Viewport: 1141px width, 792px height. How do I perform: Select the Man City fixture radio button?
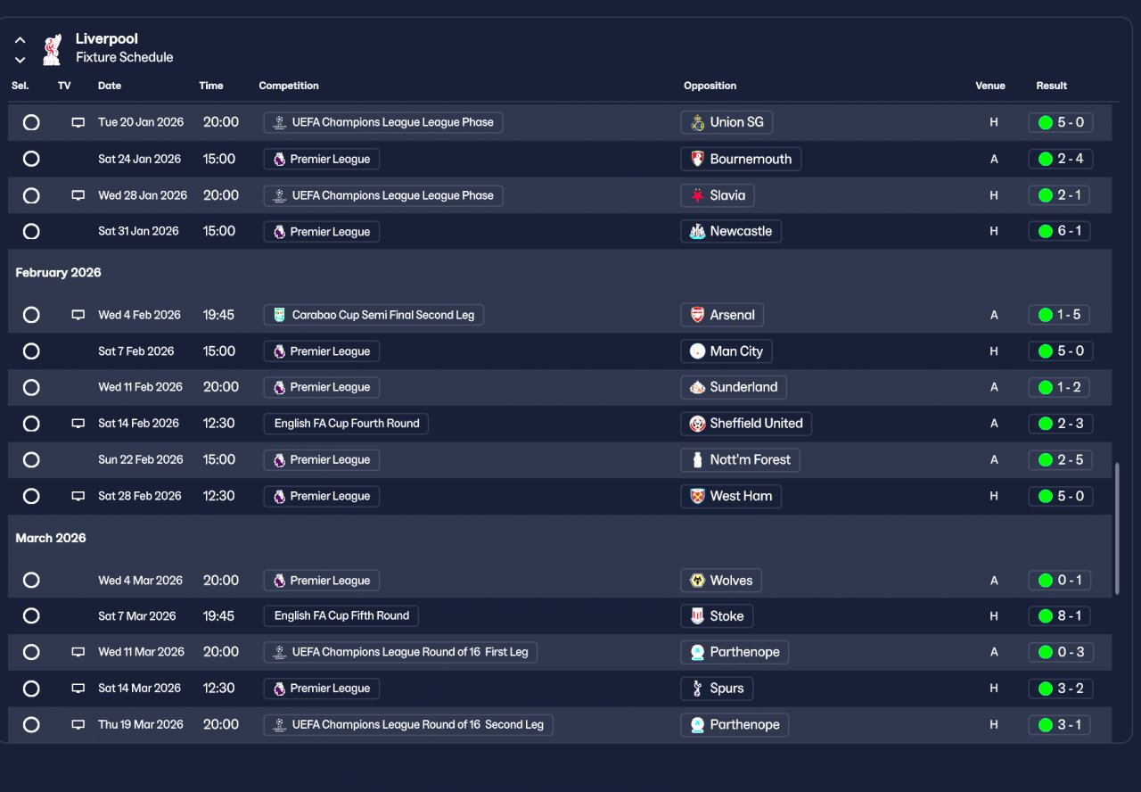tap(31, 351)
